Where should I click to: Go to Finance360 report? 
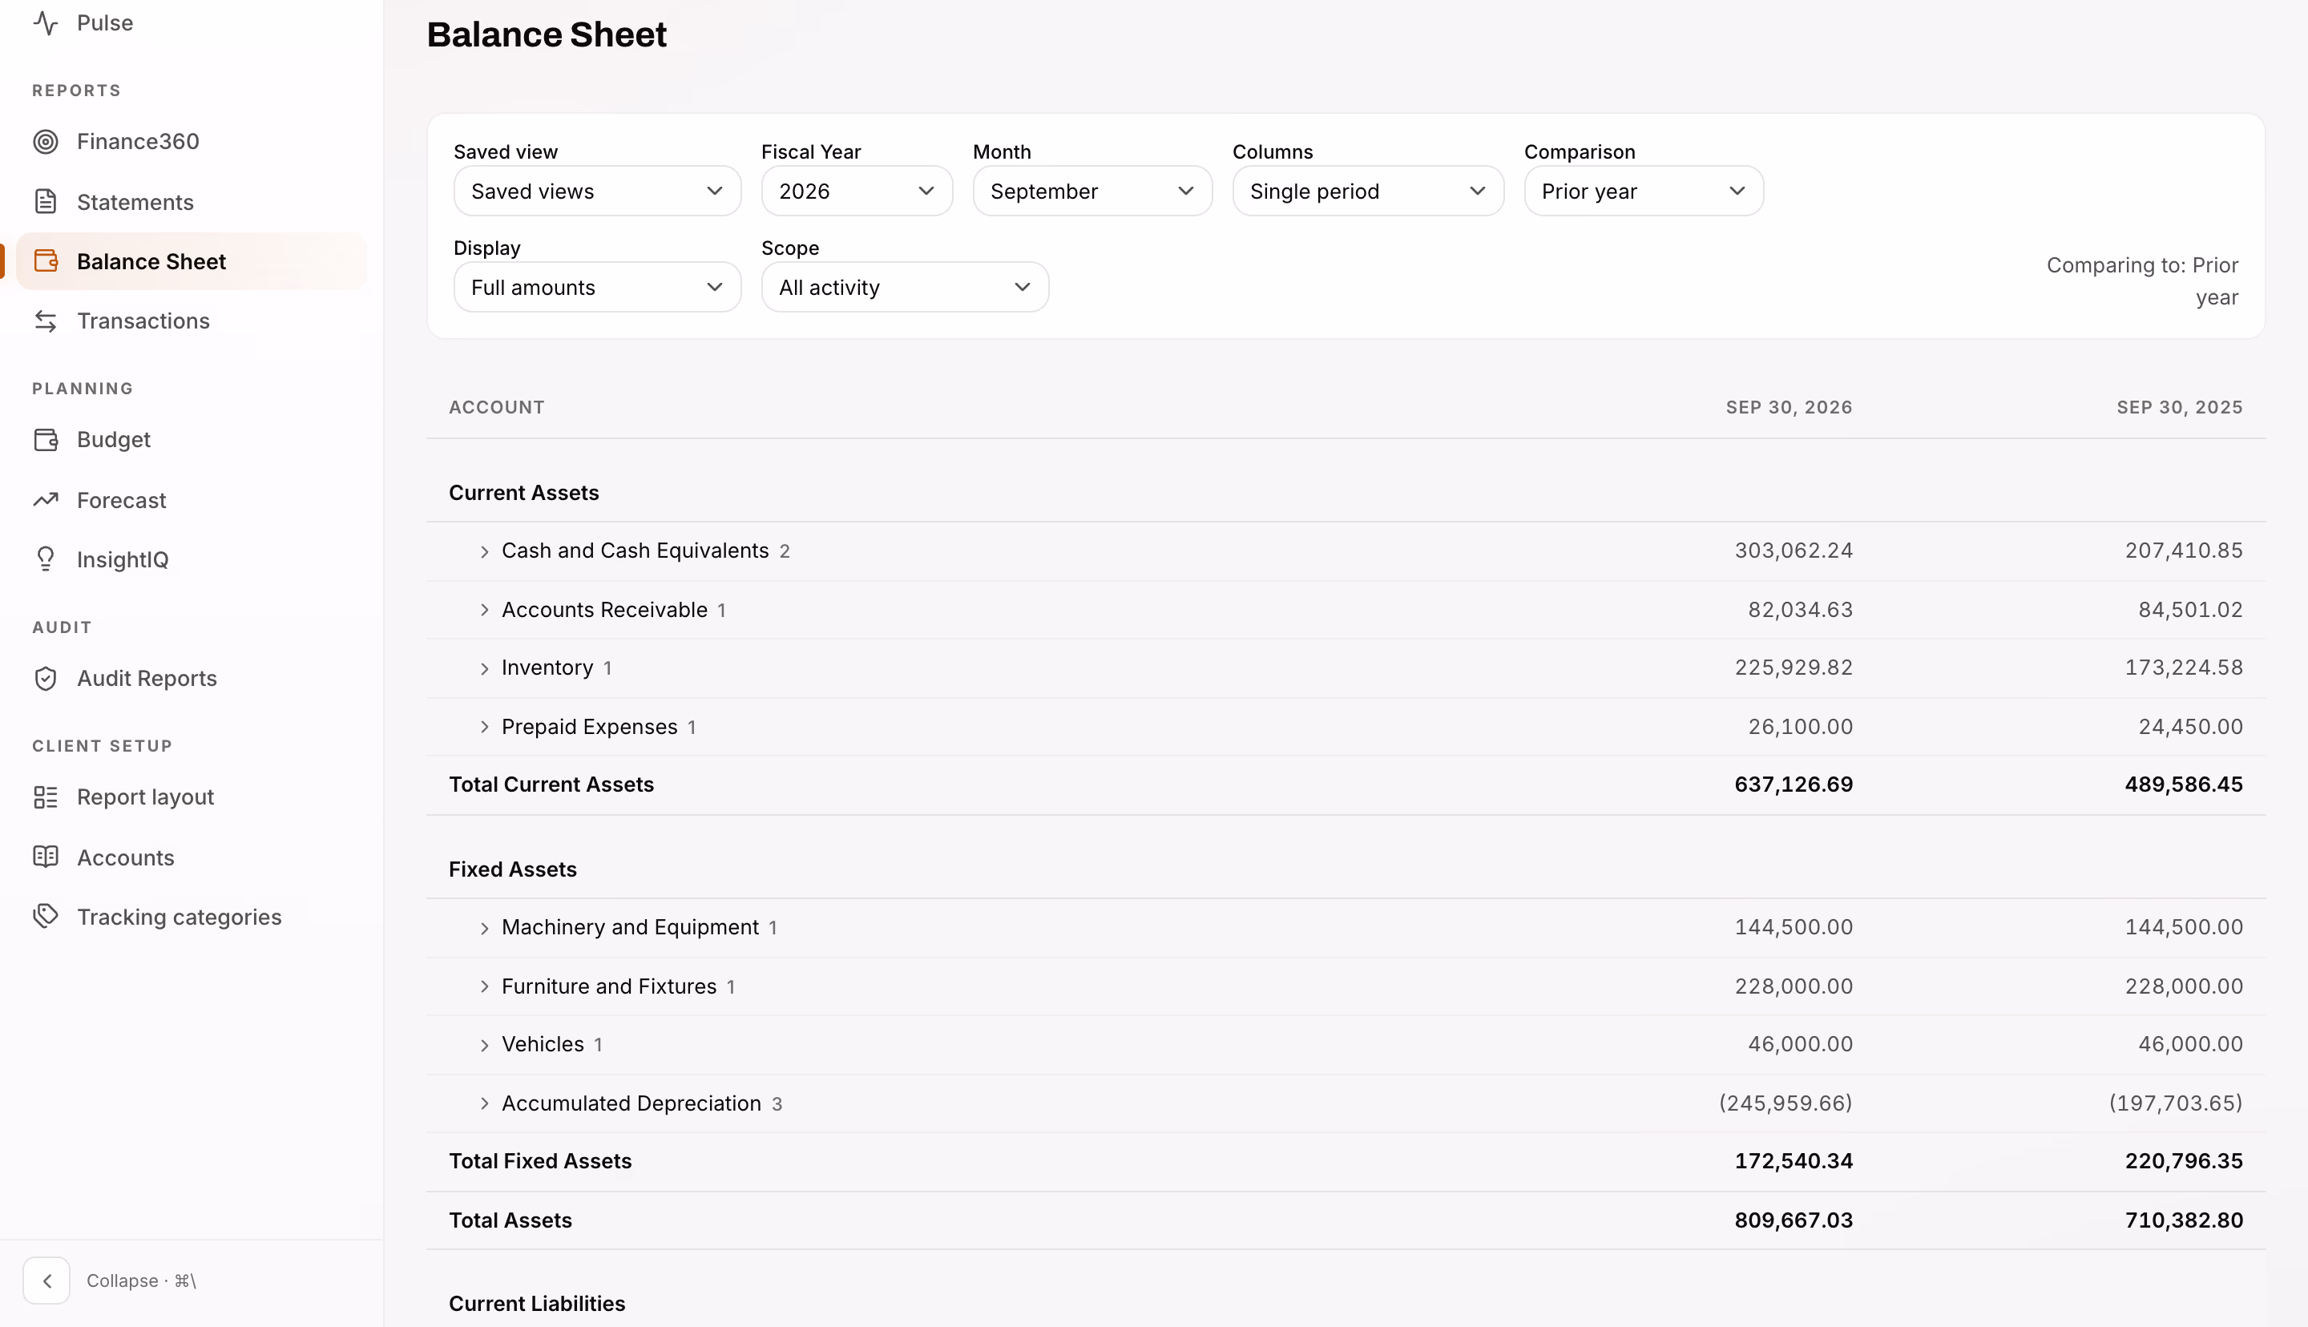[192, 141]
